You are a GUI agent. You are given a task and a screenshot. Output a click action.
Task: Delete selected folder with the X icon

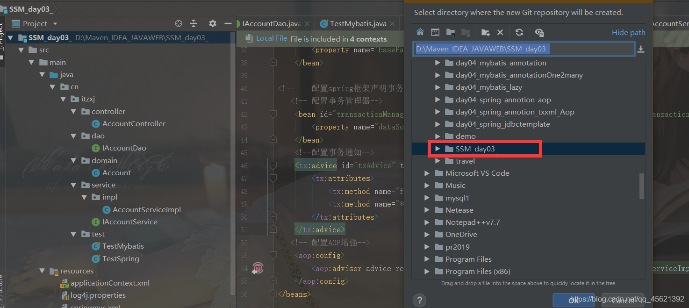[x=500, y=32]
